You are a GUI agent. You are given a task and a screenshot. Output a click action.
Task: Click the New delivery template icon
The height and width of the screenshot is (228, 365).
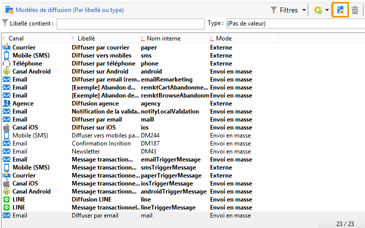pos(341,10)
